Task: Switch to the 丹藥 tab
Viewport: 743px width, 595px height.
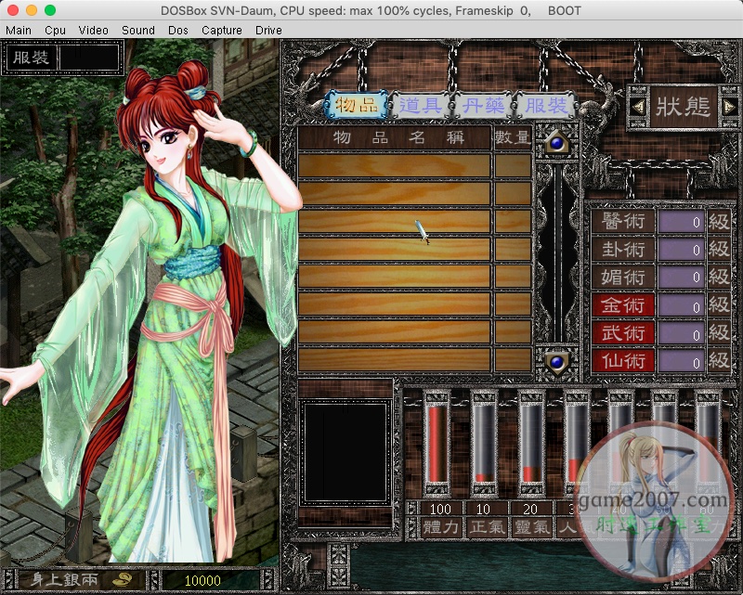Action: pos(483,105)
